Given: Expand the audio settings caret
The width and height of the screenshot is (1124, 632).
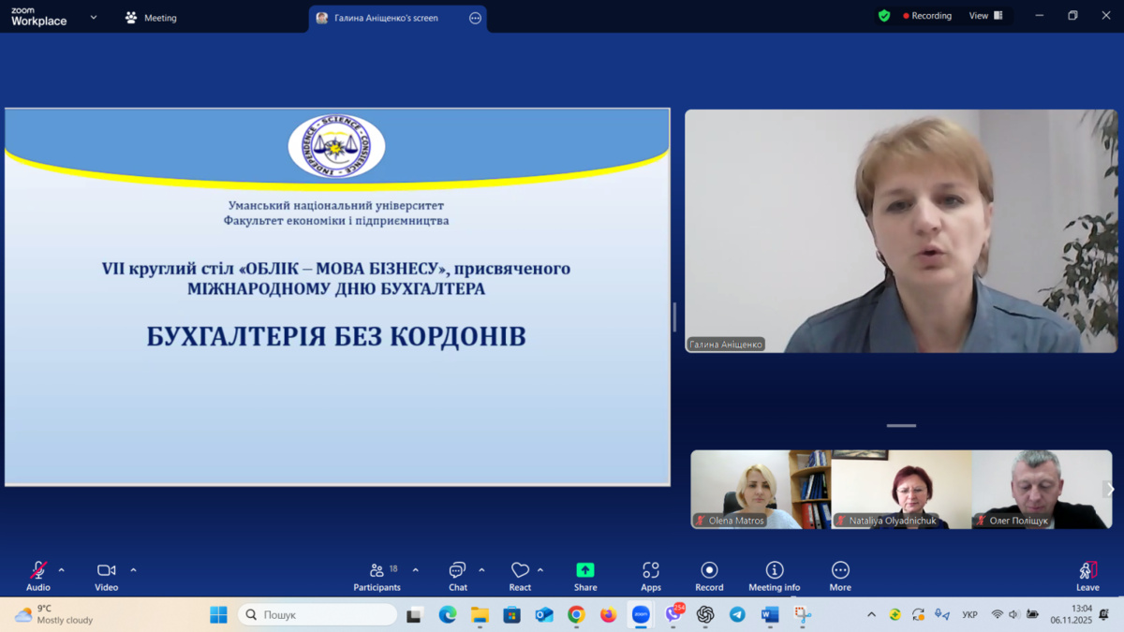Looking at the screenshot, I should (62, 570).
